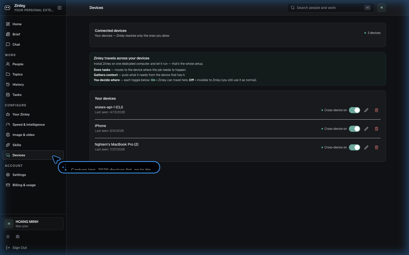Edit the iPhone device entry
The height and width of the screenshot is (255, 409).
[x=366, y=129]
